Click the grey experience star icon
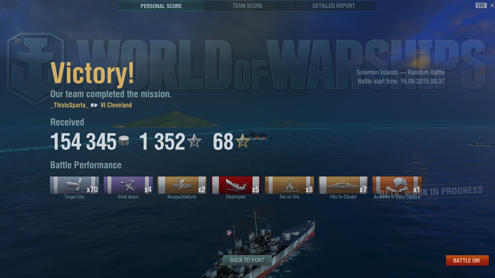Viewport: 495px width, 278px height. [194, 141]
